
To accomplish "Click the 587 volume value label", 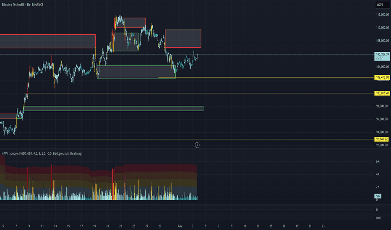I will (x=378, y=196).
